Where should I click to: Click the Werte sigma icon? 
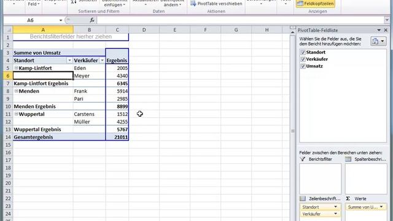pyautogui.click(x=348, y=198)
